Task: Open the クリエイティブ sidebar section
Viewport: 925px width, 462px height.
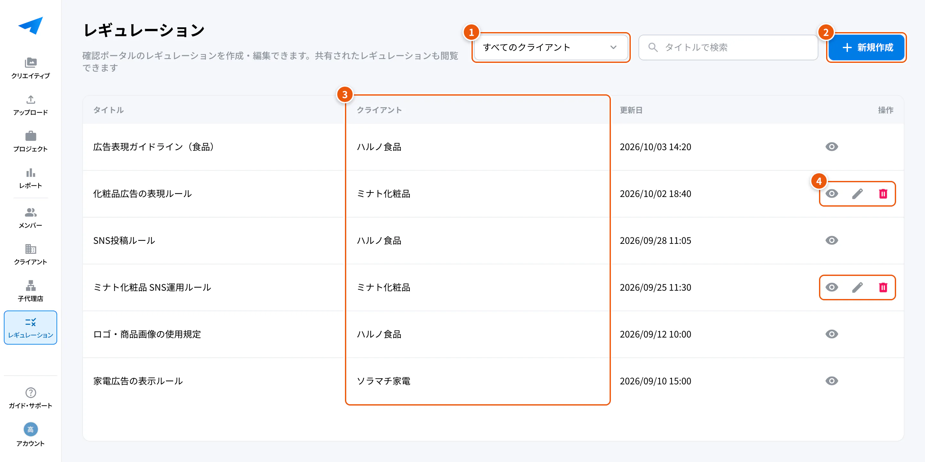Action: [31, 68]
